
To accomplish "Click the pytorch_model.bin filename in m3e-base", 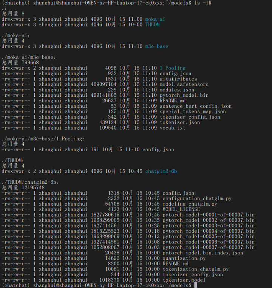I will pos(184,95).
